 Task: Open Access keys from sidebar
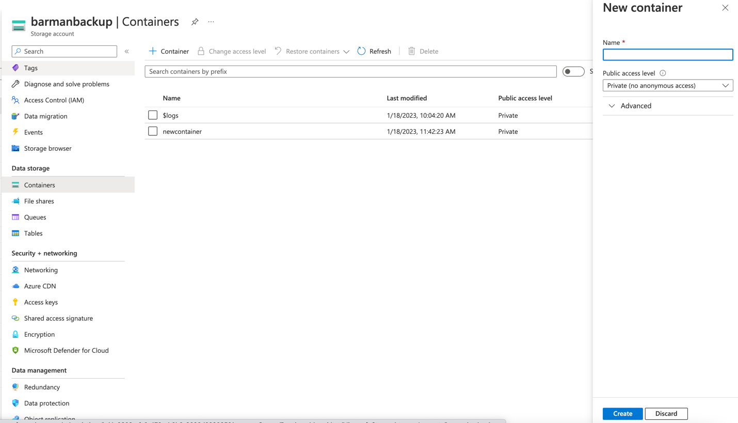41,302
